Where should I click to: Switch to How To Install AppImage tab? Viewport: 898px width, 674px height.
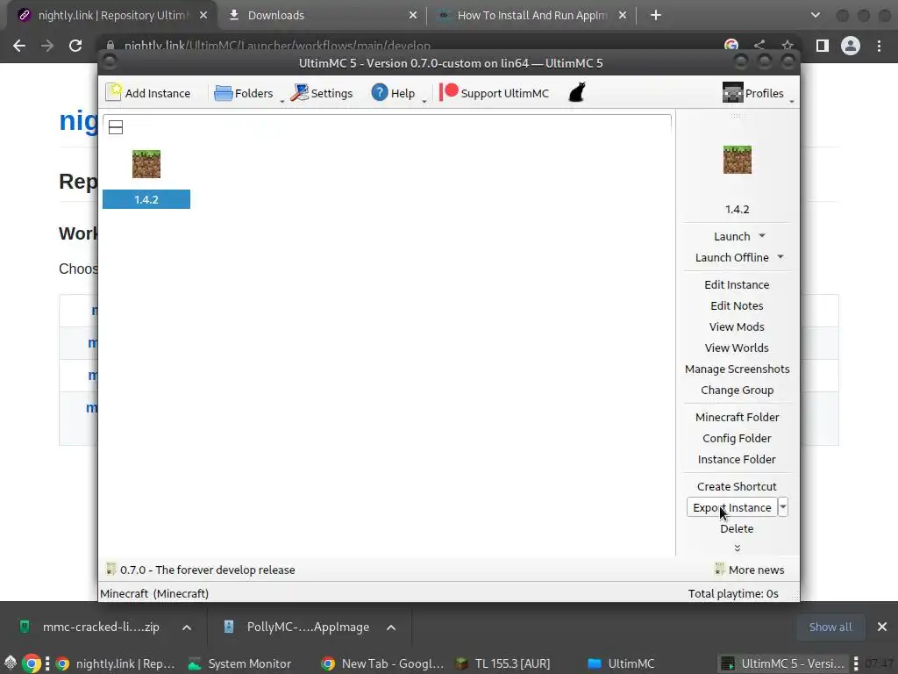click(x=531, y=16)
